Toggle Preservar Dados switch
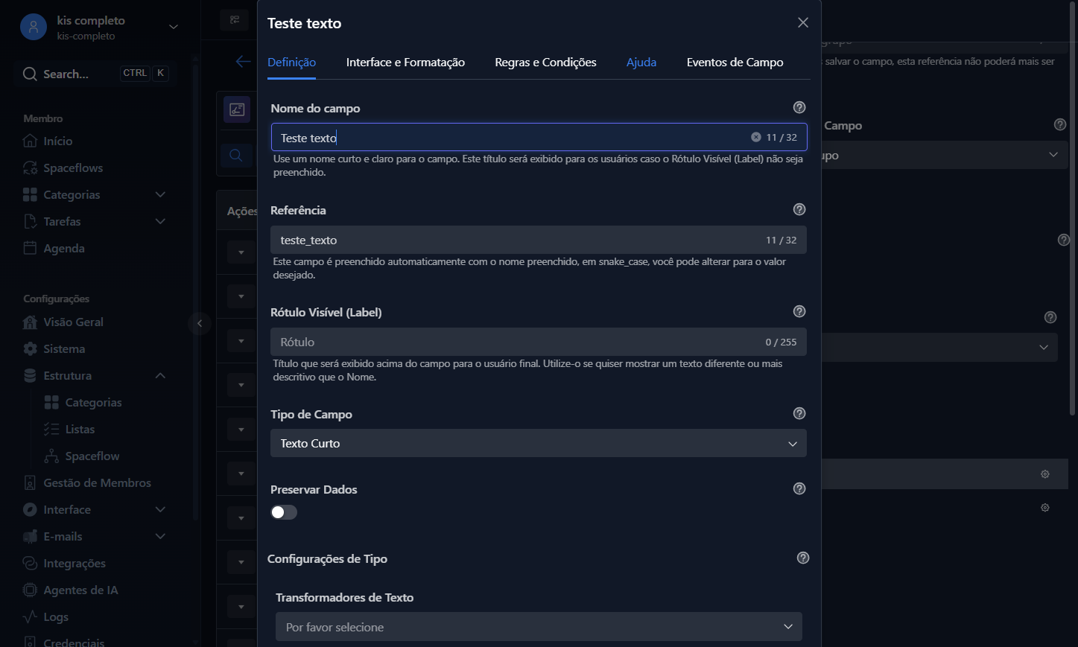This screenshot has width=1078, height=647. [x=284, y=512]
